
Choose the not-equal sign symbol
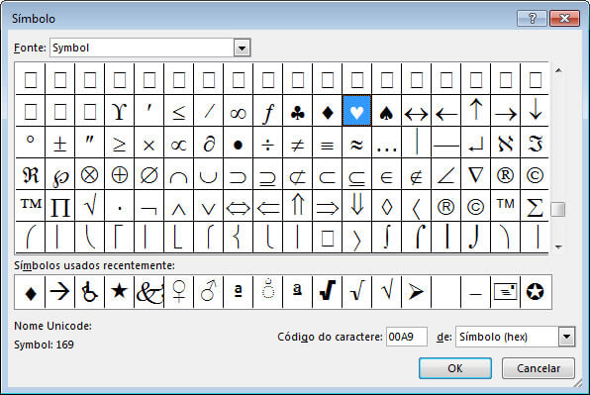[x=298, y=143]
